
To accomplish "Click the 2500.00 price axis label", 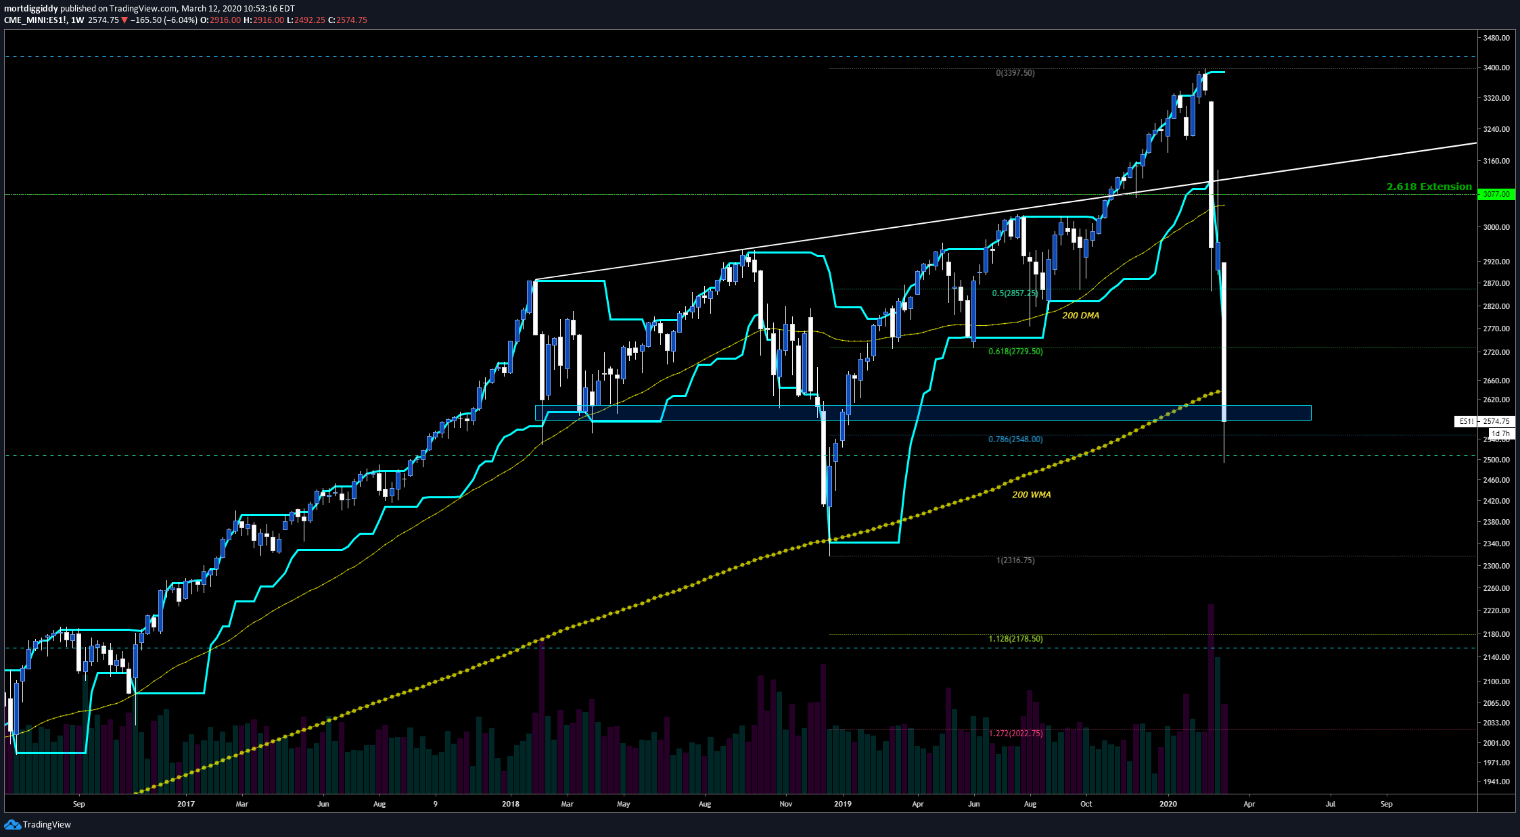I will point(1496,460).
